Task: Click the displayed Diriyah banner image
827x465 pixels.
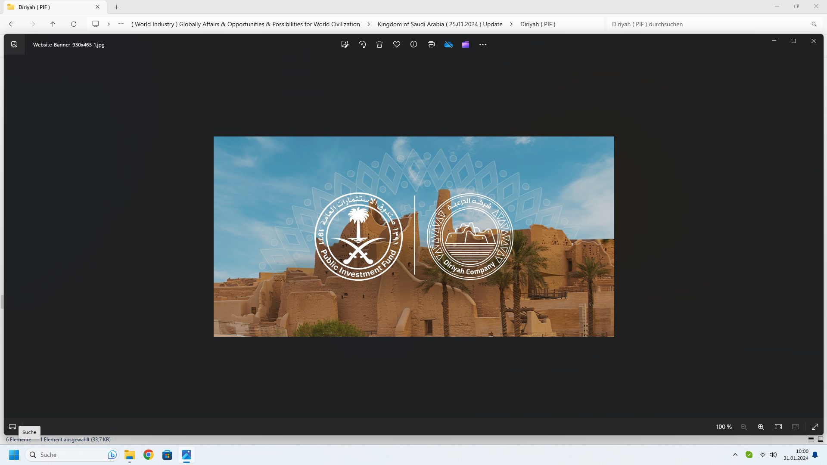Action: click(x=414, y=236)
